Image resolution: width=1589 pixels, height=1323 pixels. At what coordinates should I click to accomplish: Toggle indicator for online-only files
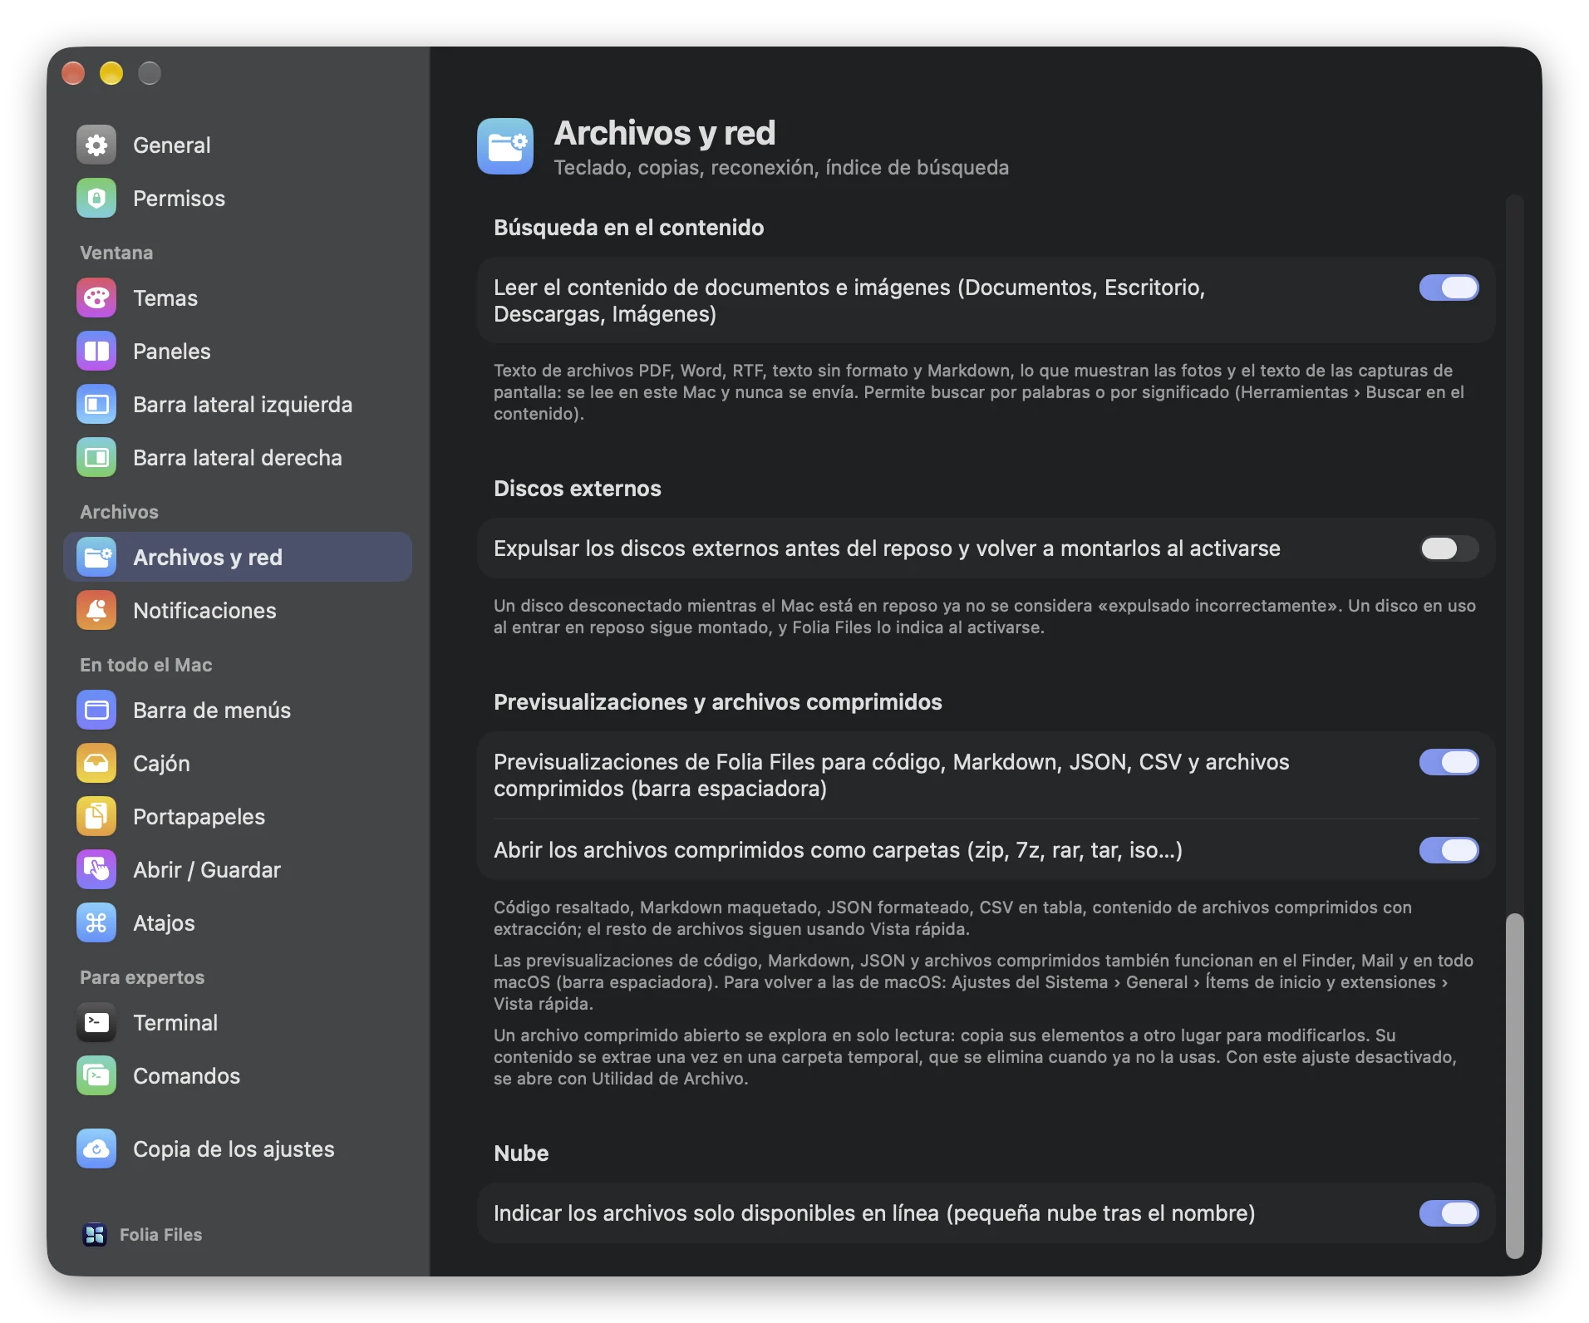pyautogui.click(x=1449, y=1213)
